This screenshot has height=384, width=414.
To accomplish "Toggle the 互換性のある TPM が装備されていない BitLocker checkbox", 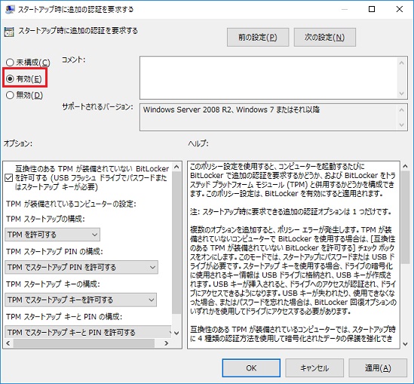I will point(9,178).
